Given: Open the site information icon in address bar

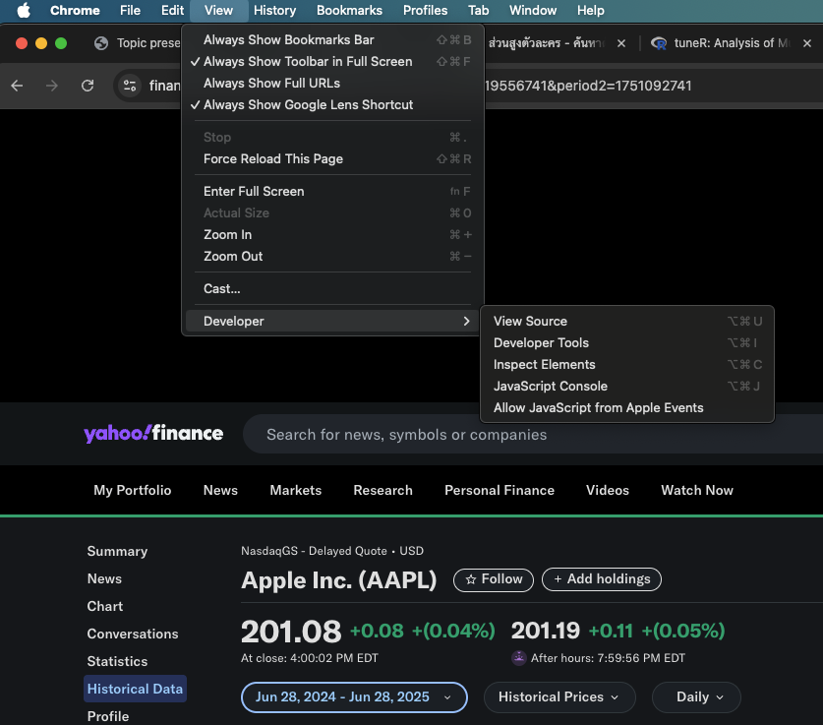Looking at the screenshot, I should [x=130, y=86].
